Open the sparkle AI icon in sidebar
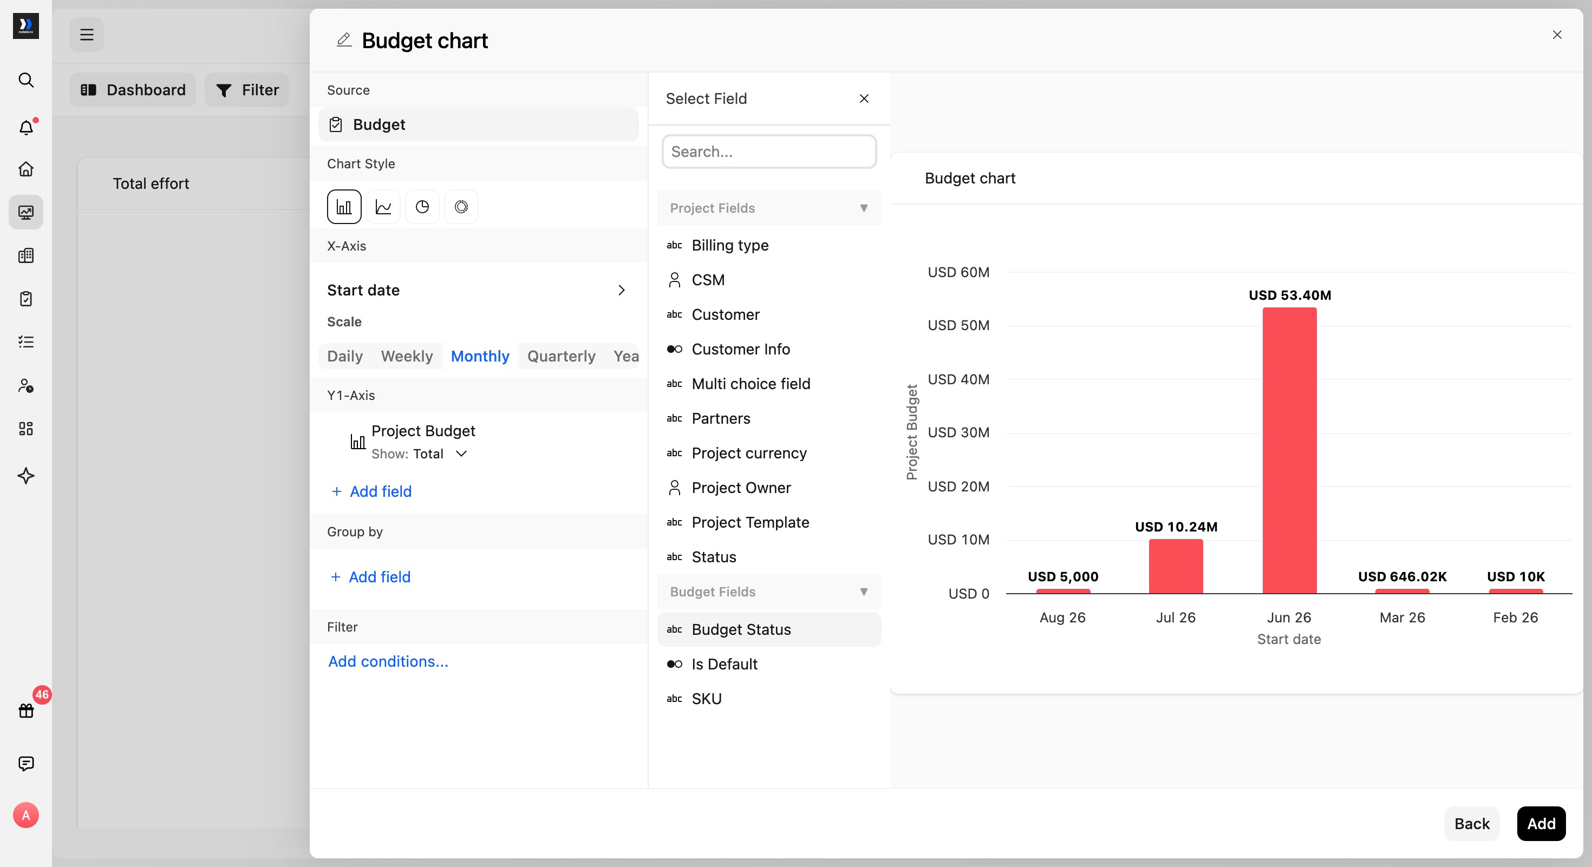 coord(26,476)
